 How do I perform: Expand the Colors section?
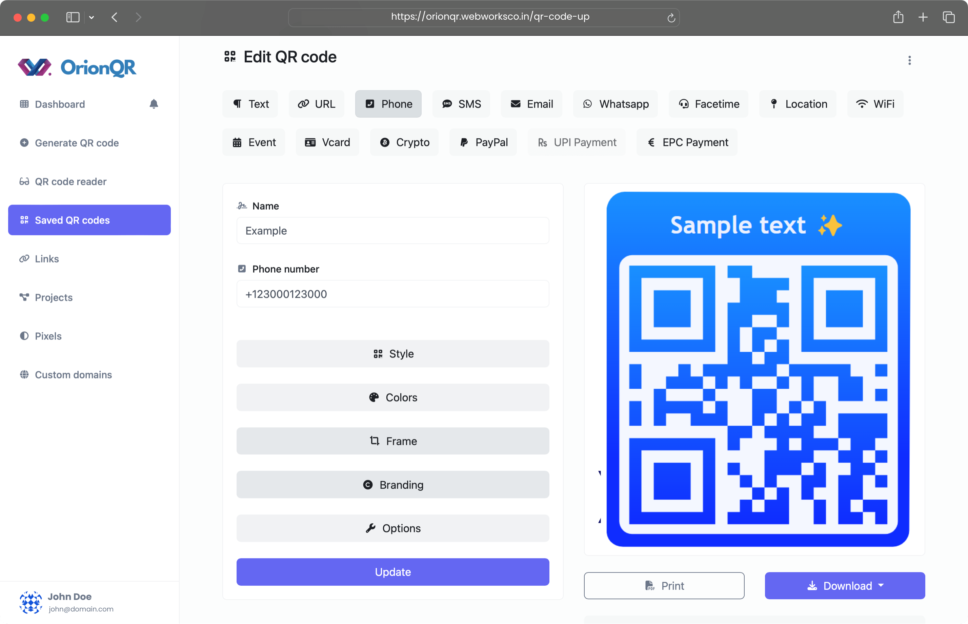coord(393,397)
